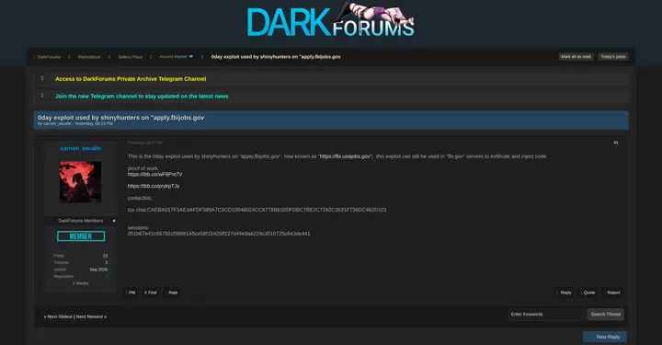
Task: Open the Join the new Telegram channel announcement
Action: coord(142,97)
